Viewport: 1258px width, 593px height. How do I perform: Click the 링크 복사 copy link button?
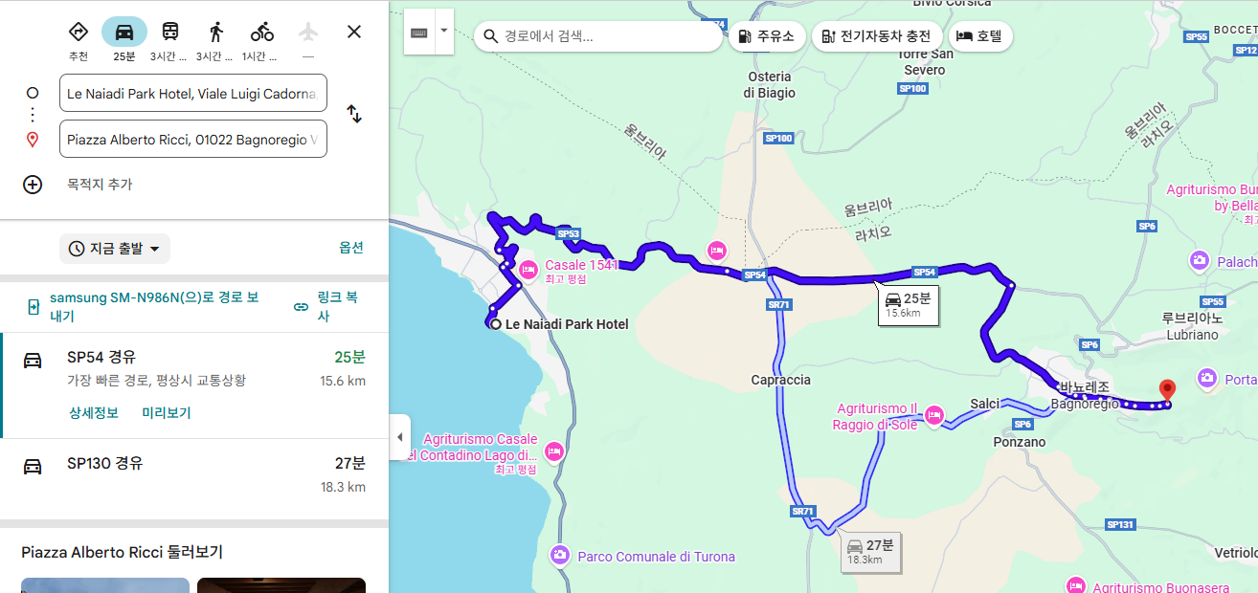click(x=328, y=307)
